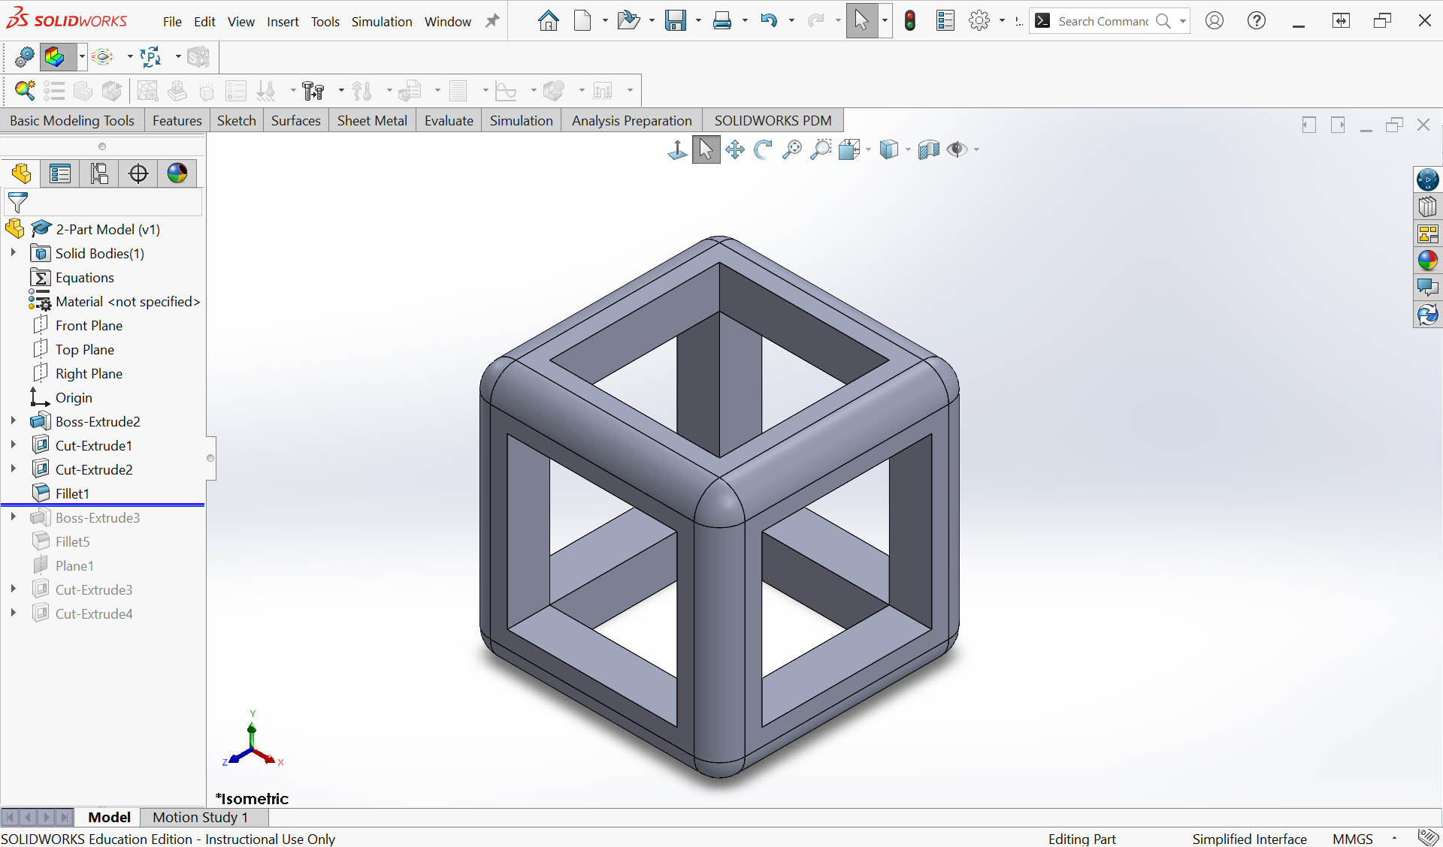This screenshot has height=847, width=1443.
Task: Click the Rotate View icon
Action: click(x=763, y=149)
